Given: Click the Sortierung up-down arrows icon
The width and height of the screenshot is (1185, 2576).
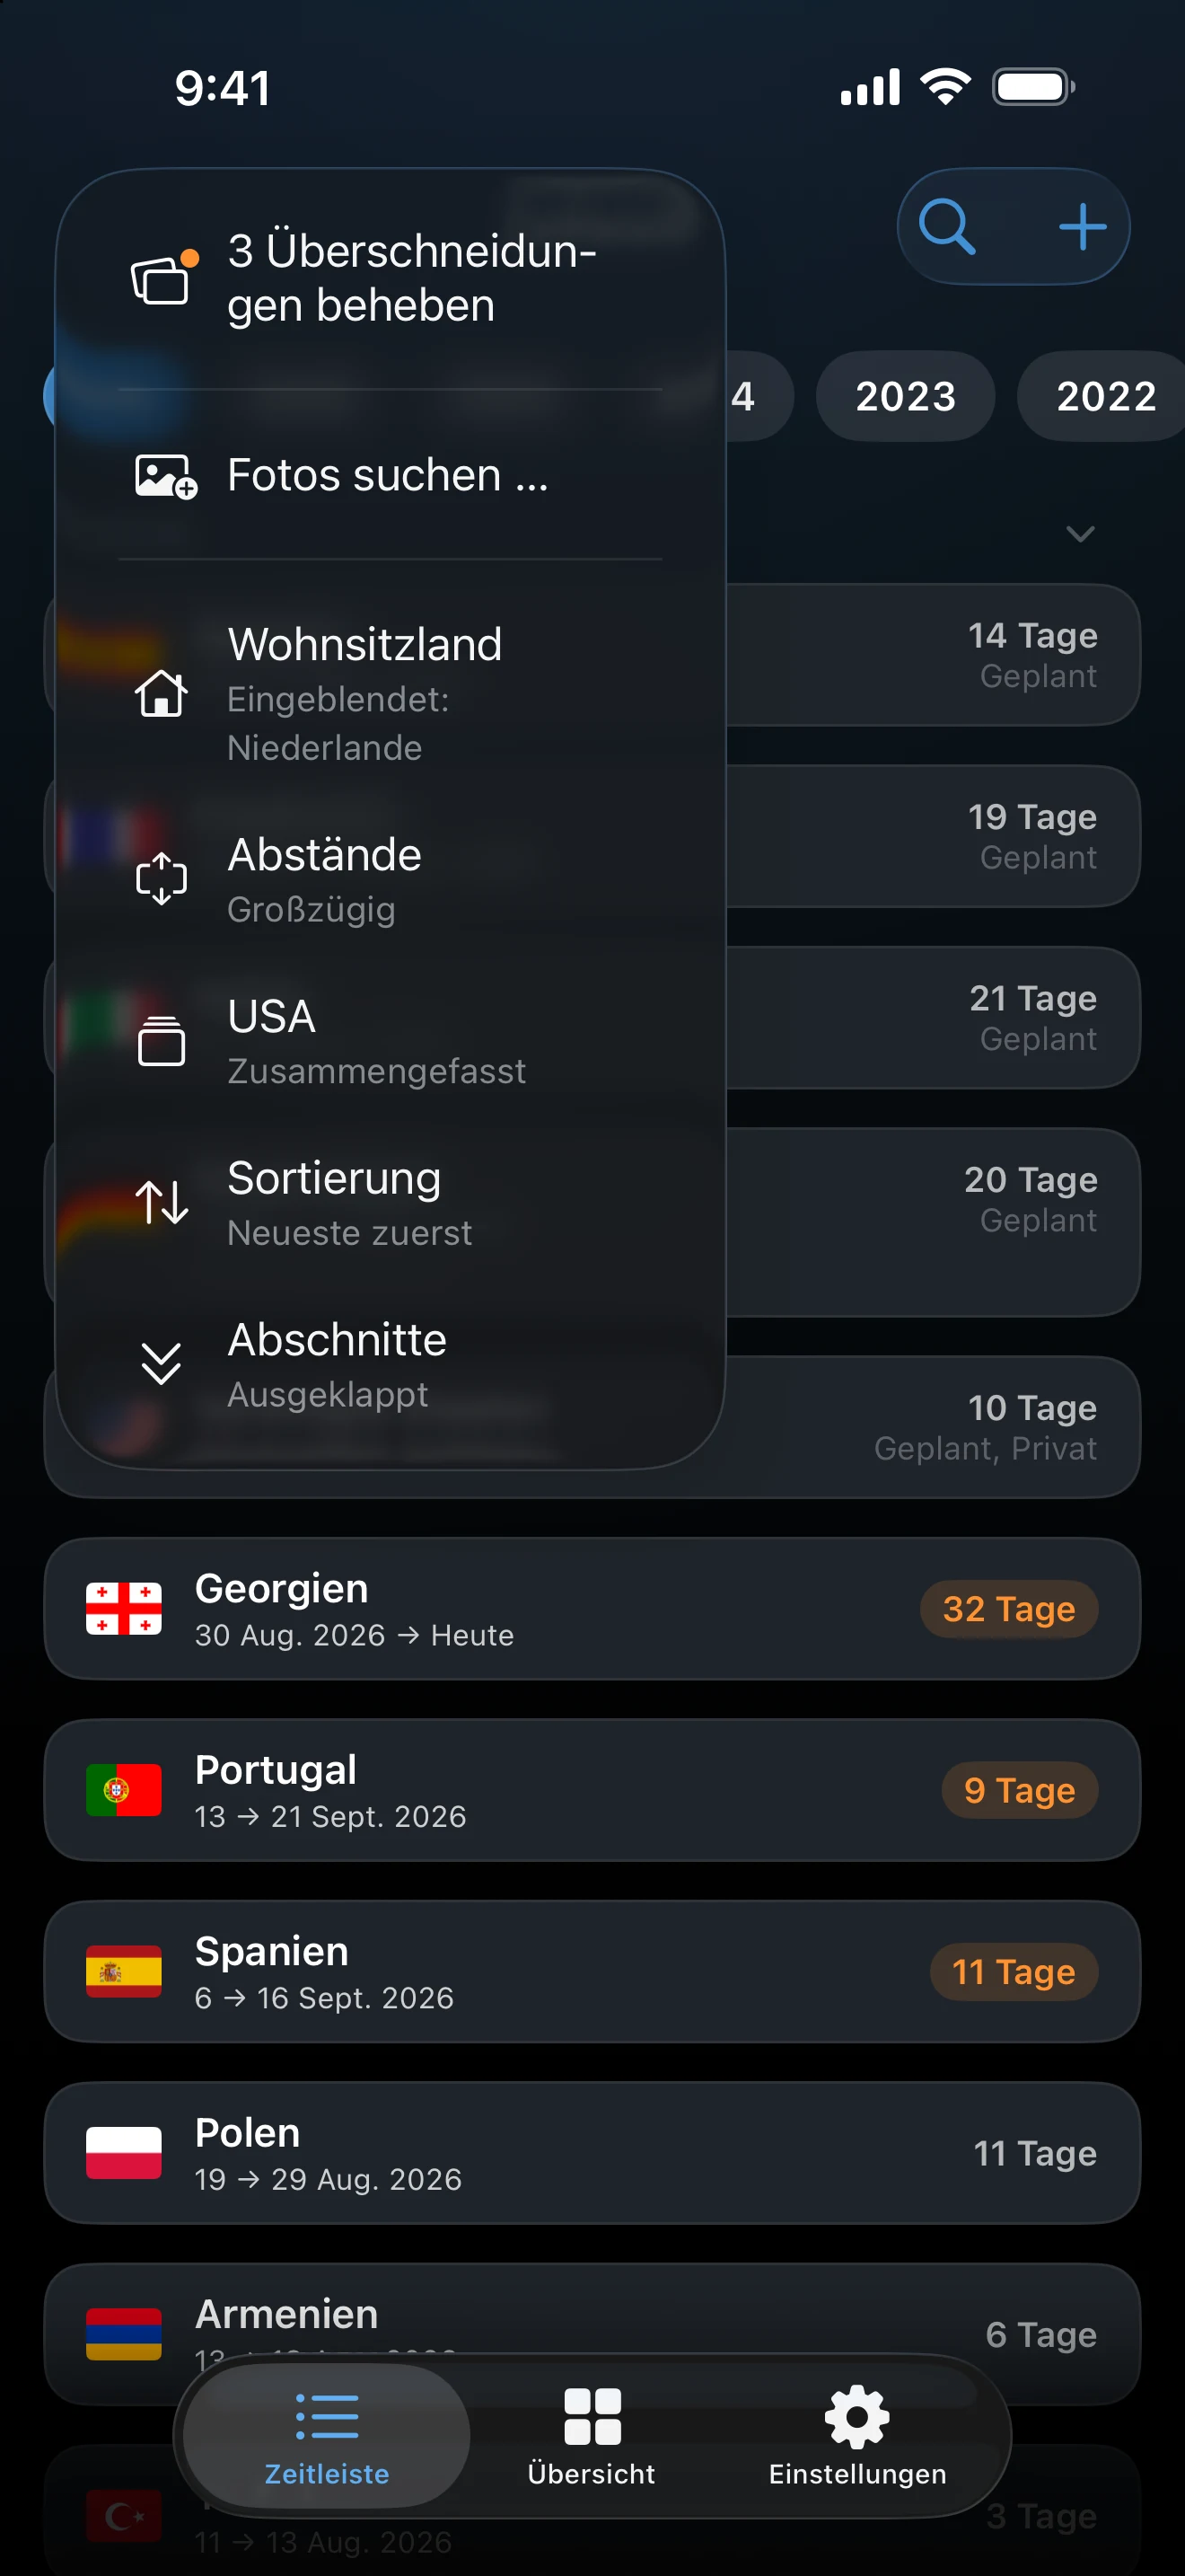Looking at the screenshot, I should pos(161,1202).
